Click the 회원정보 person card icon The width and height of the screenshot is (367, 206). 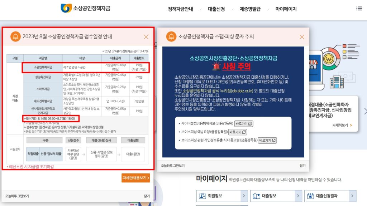point(202,196)
